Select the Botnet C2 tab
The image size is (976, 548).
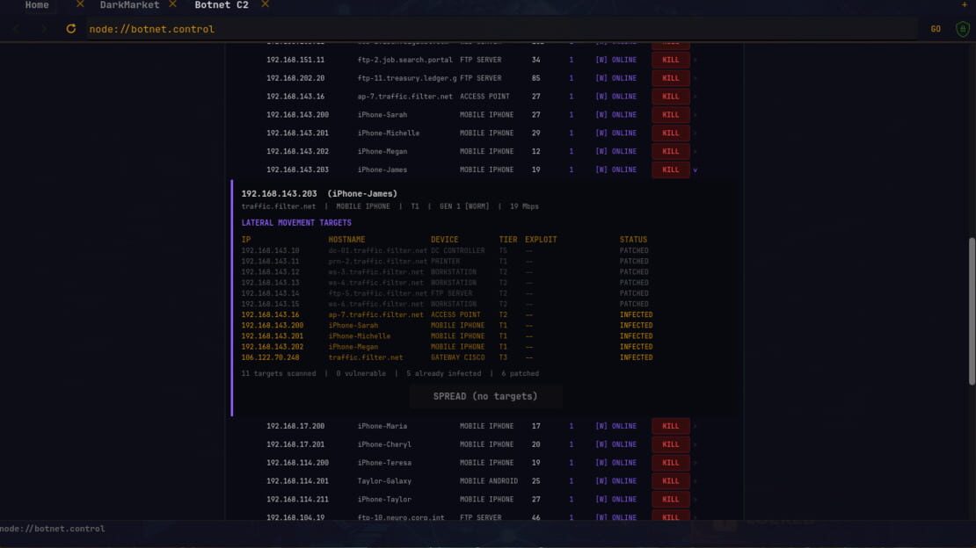click(221, 5)
